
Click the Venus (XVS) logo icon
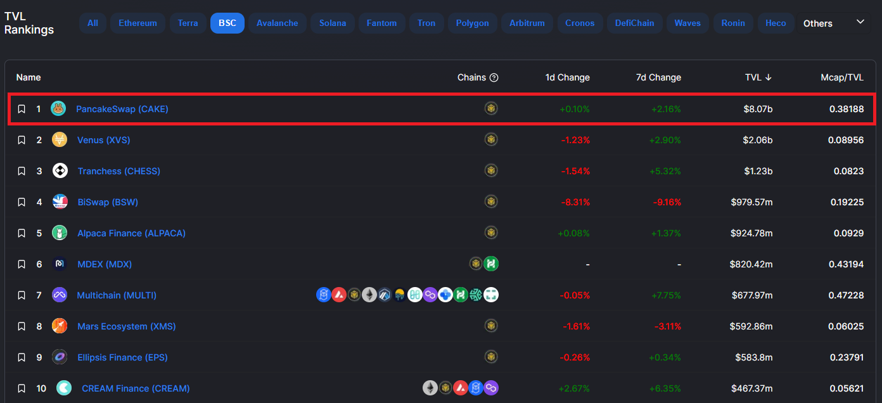[x=60, y=139]
